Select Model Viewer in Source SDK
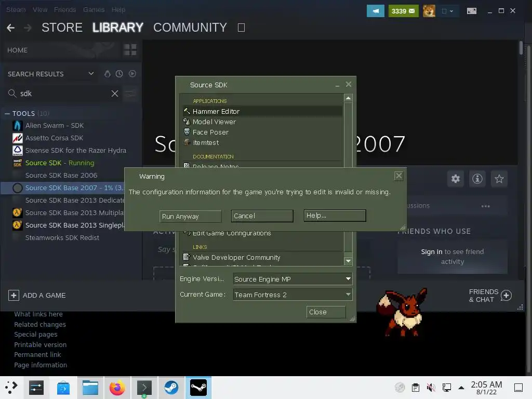 tap(262, 122)
